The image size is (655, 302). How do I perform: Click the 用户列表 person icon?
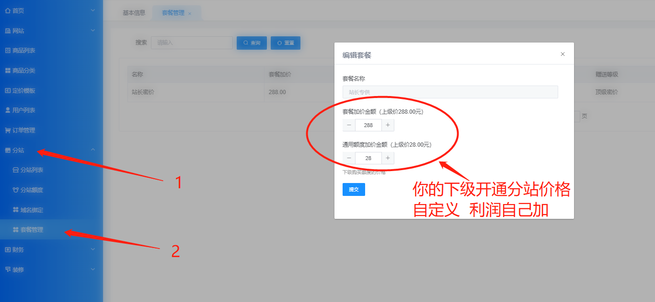click(x=8, y=110)
